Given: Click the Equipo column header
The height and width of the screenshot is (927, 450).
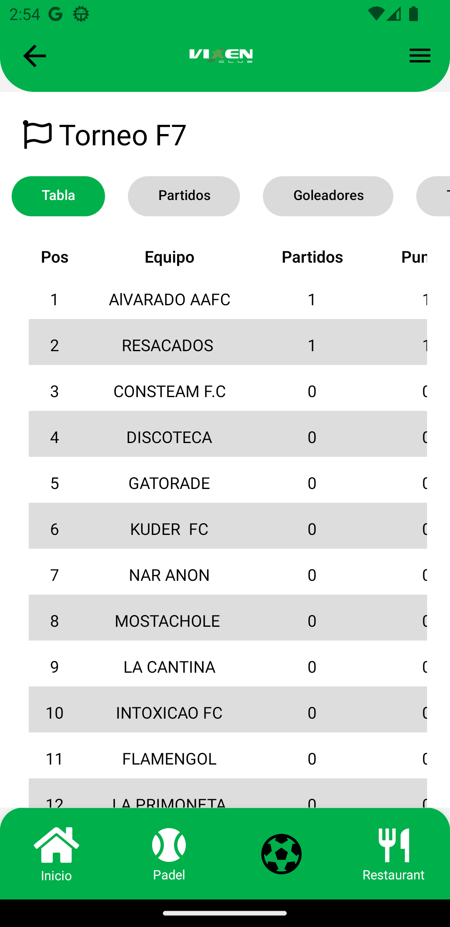Looking at the screenshot, I should point(170,257).
